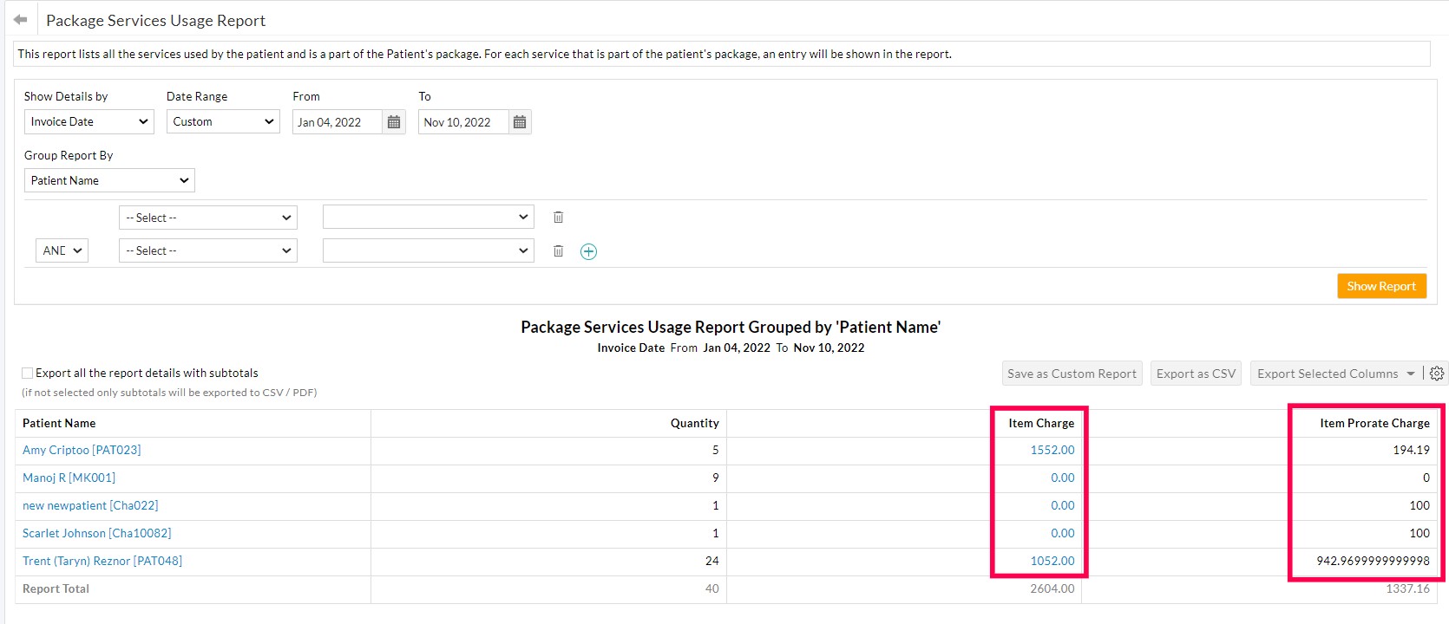Open patient new newpatient [Cha022] link
This screenshot has height=624, width=1449.
(x=90, y=505)
